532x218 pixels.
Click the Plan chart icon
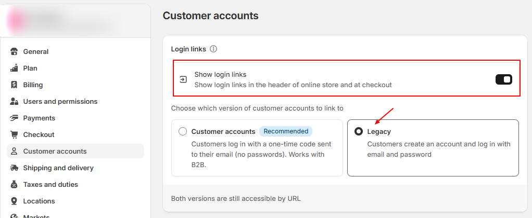pos(14,68)
